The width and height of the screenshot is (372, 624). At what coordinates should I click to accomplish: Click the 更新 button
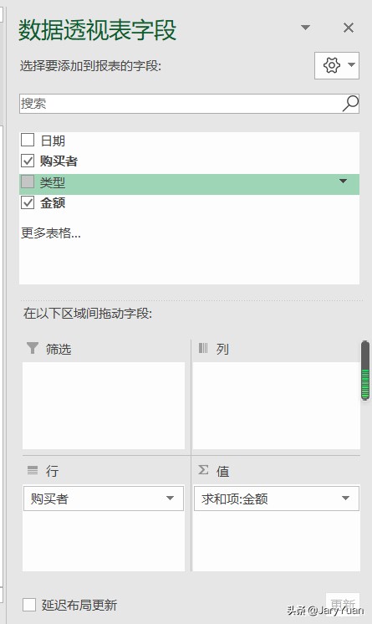(343, 604)
